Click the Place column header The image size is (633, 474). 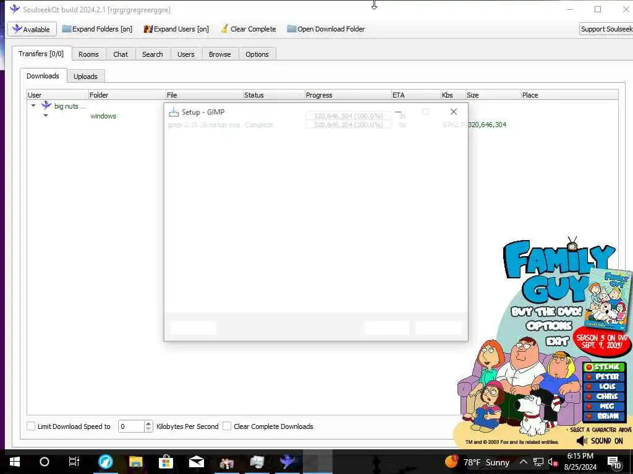(569, 95)
